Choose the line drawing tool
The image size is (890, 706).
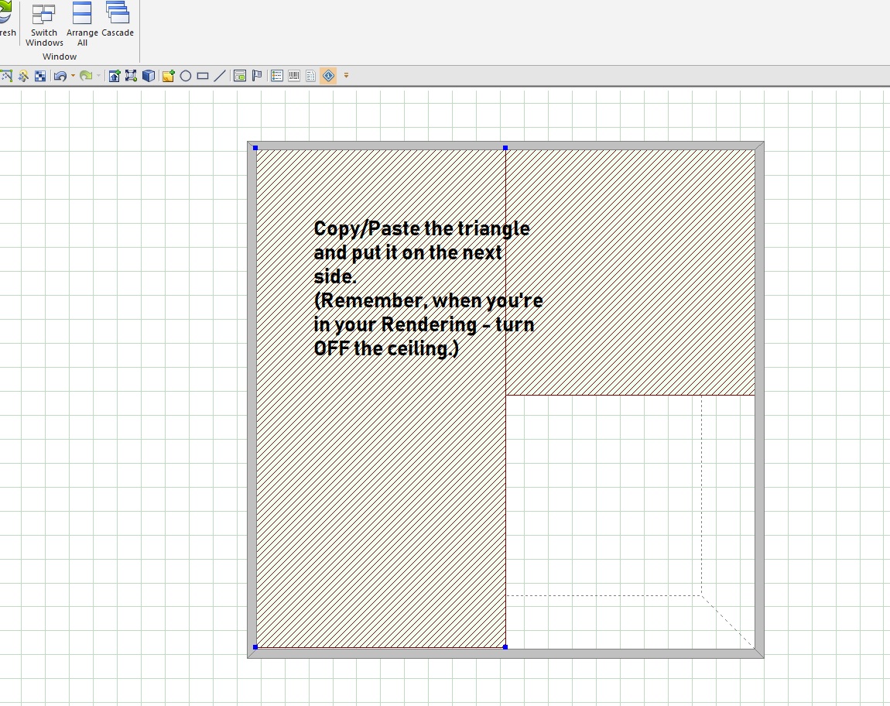(x=220, y=76)
